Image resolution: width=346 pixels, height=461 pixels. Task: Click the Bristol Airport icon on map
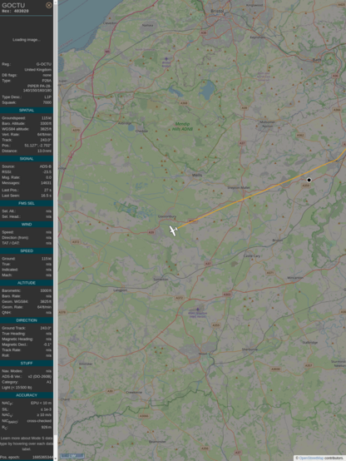pos(166,59)
